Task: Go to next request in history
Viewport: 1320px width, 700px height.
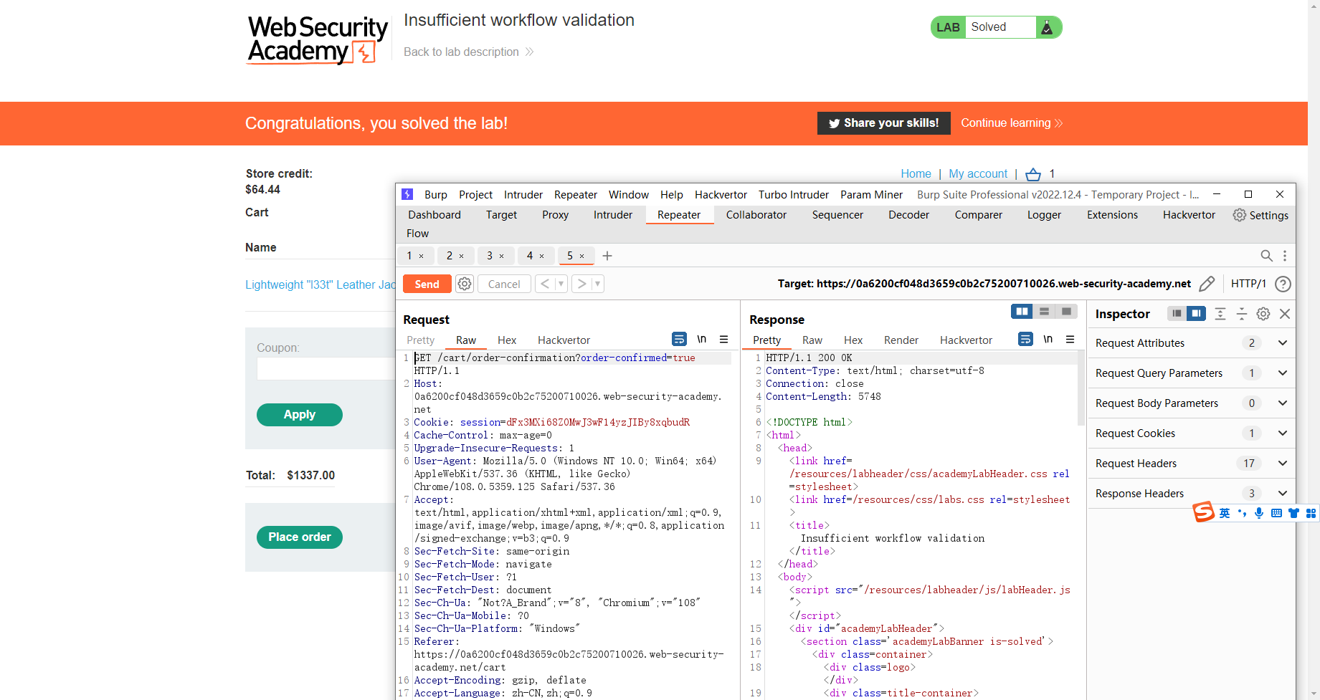Action: pos(581,284)
